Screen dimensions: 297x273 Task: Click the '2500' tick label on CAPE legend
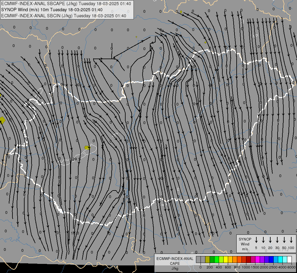[x=273, y=267]
